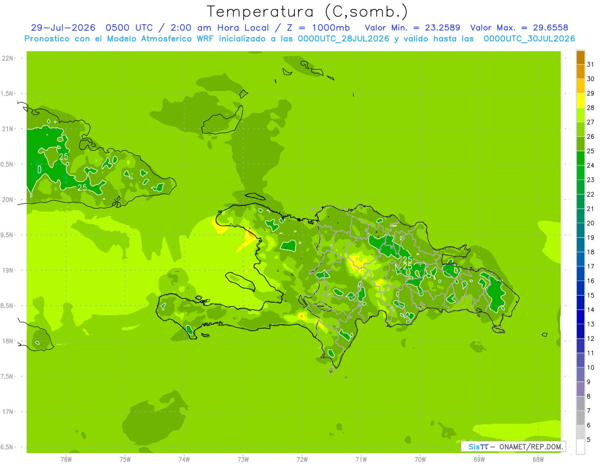Click the 19N latitude axis label

[7, 270]
